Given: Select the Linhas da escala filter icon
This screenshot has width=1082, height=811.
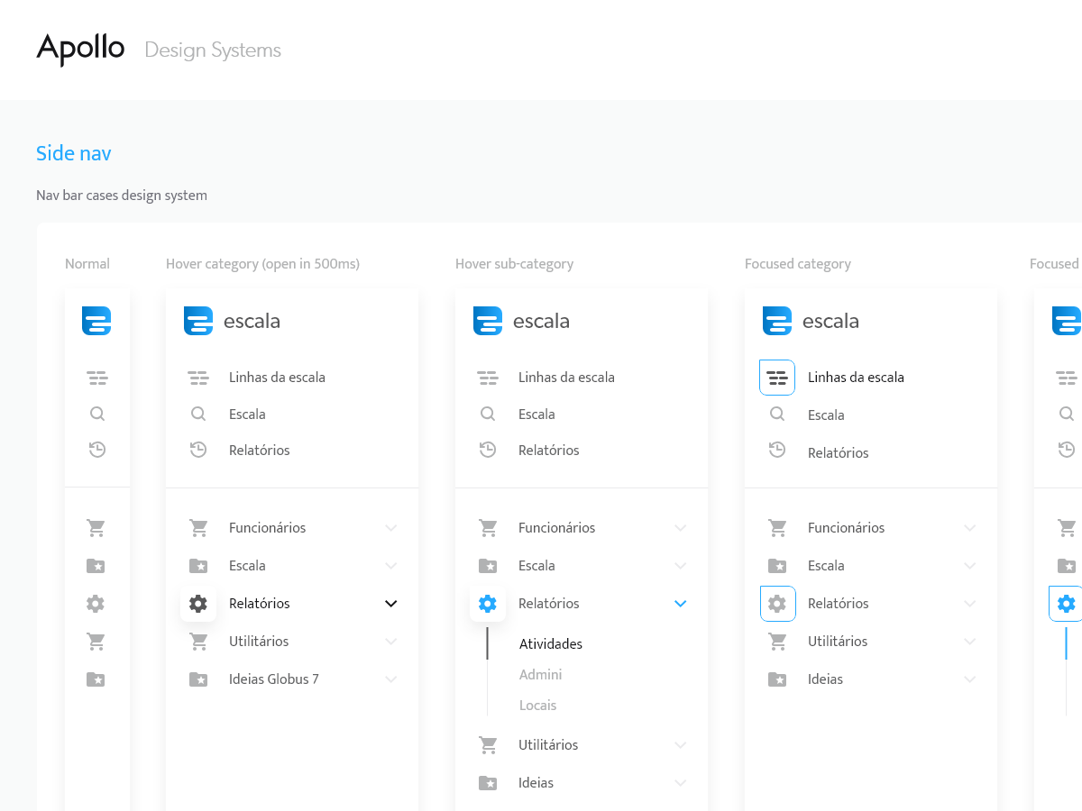Looking at the screenshot, I should [198, 377].
